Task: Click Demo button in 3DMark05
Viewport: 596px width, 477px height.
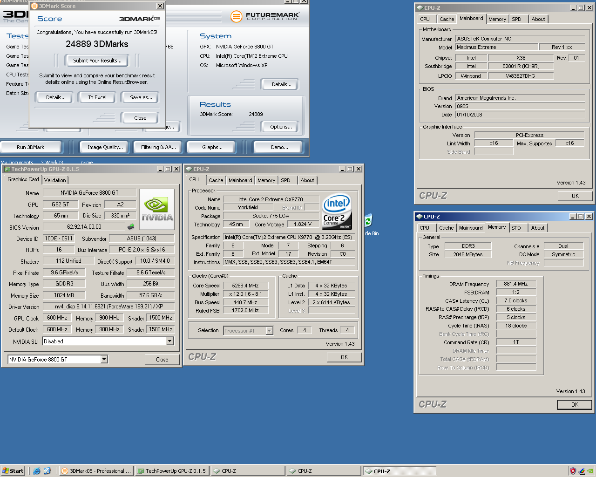Action: coord(279,147)
